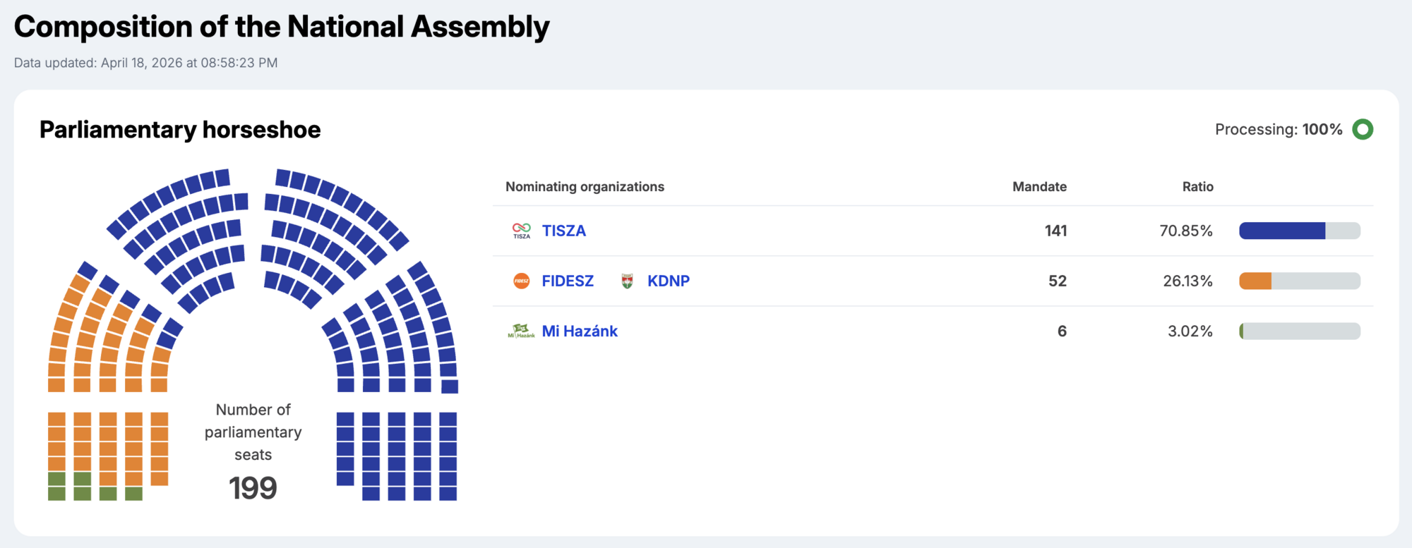Click the Processing: 100% label
The image size is (1412, 548).
[1278, 130]
